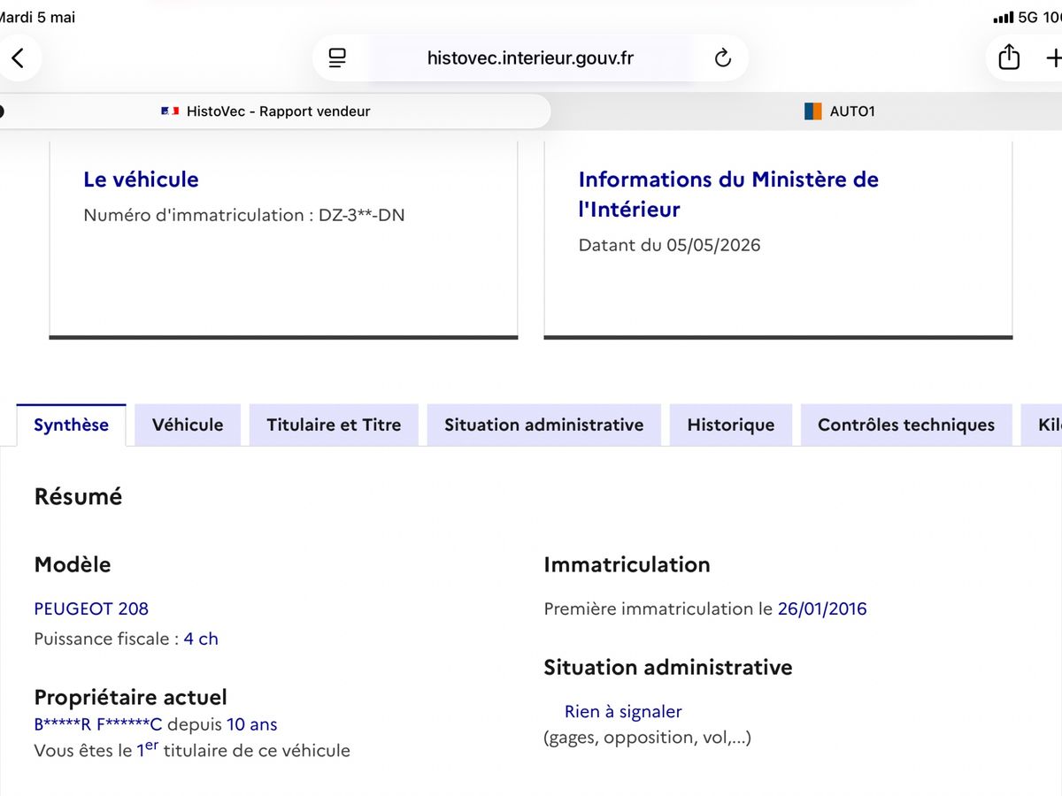Click the Mardi 5 mai date in status bar
Viewport: 1062px width, 796px height.
point(37,18)
